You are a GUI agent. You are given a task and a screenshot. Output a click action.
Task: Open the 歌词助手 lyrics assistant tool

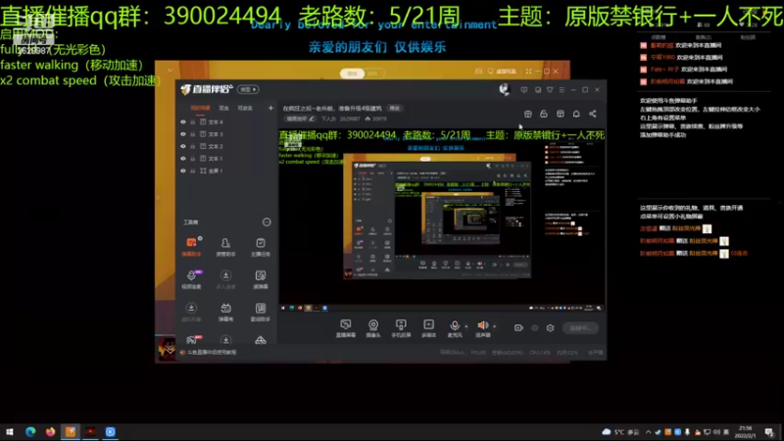[261, 312]
